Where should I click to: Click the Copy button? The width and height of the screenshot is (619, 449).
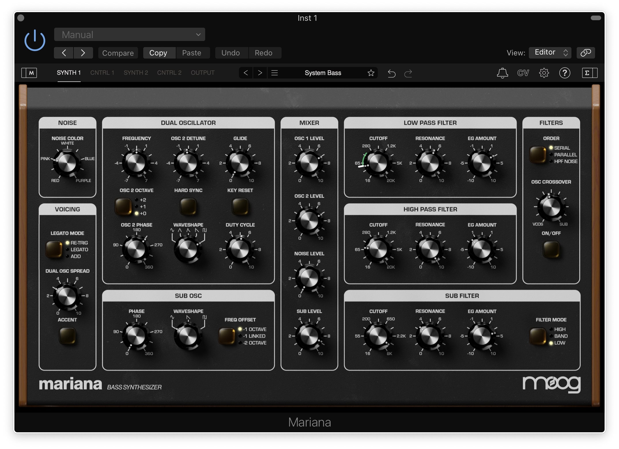tap(158, 53)
